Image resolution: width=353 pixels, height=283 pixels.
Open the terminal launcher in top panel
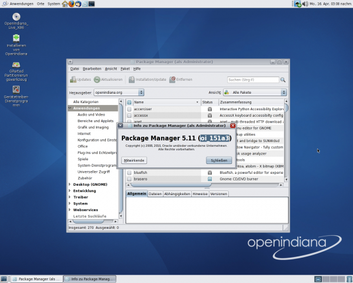coord(92,4)
